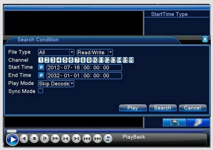The image size is (213, 150).
Task: Enable the Sync Mode checkbox
Action: 41,91
